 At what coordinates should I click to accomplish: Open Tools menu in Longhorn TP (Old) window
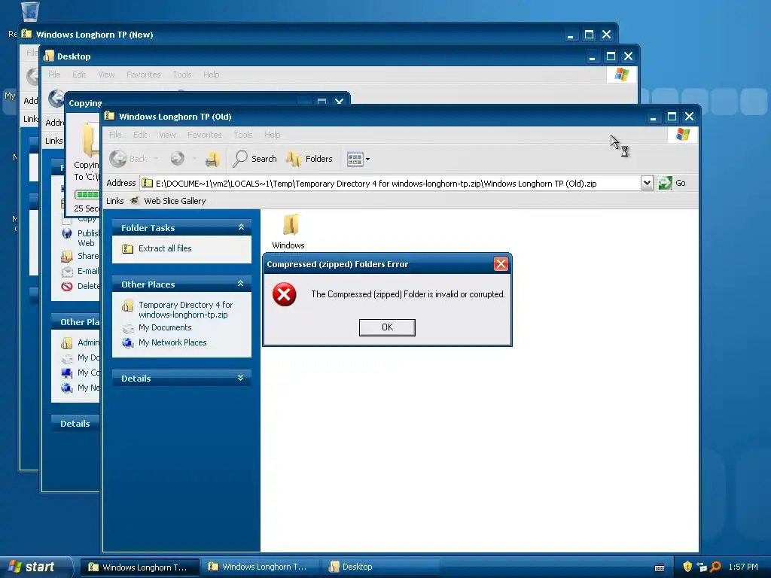tap(243, 135)
